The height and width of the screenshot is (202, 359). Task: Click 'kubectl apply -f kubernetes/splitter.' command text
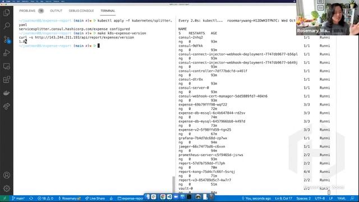pos(135,21)
